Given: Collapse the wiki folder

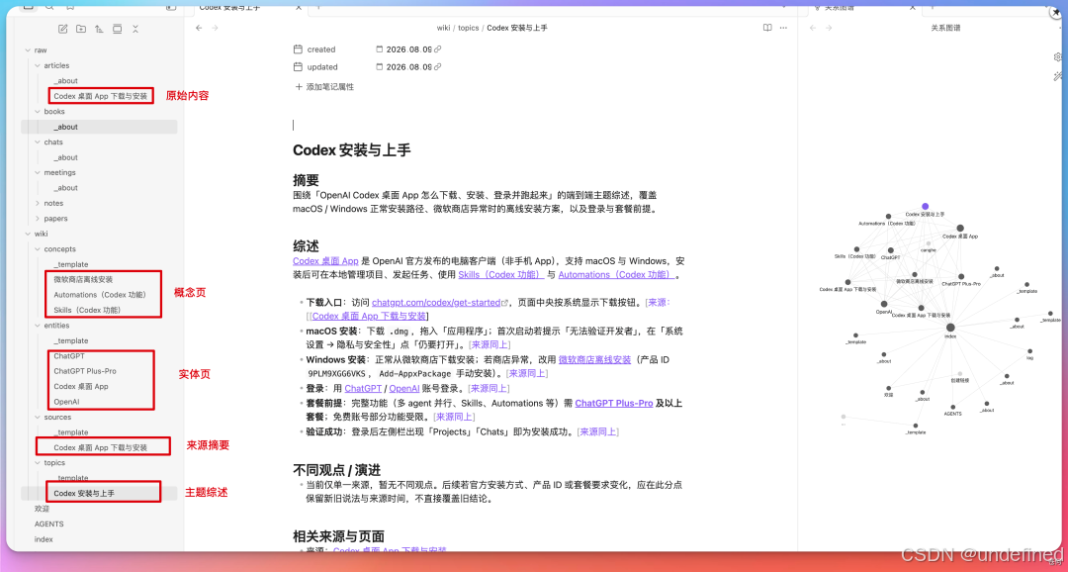Looking at the screenshot, I should click(28, 234).
